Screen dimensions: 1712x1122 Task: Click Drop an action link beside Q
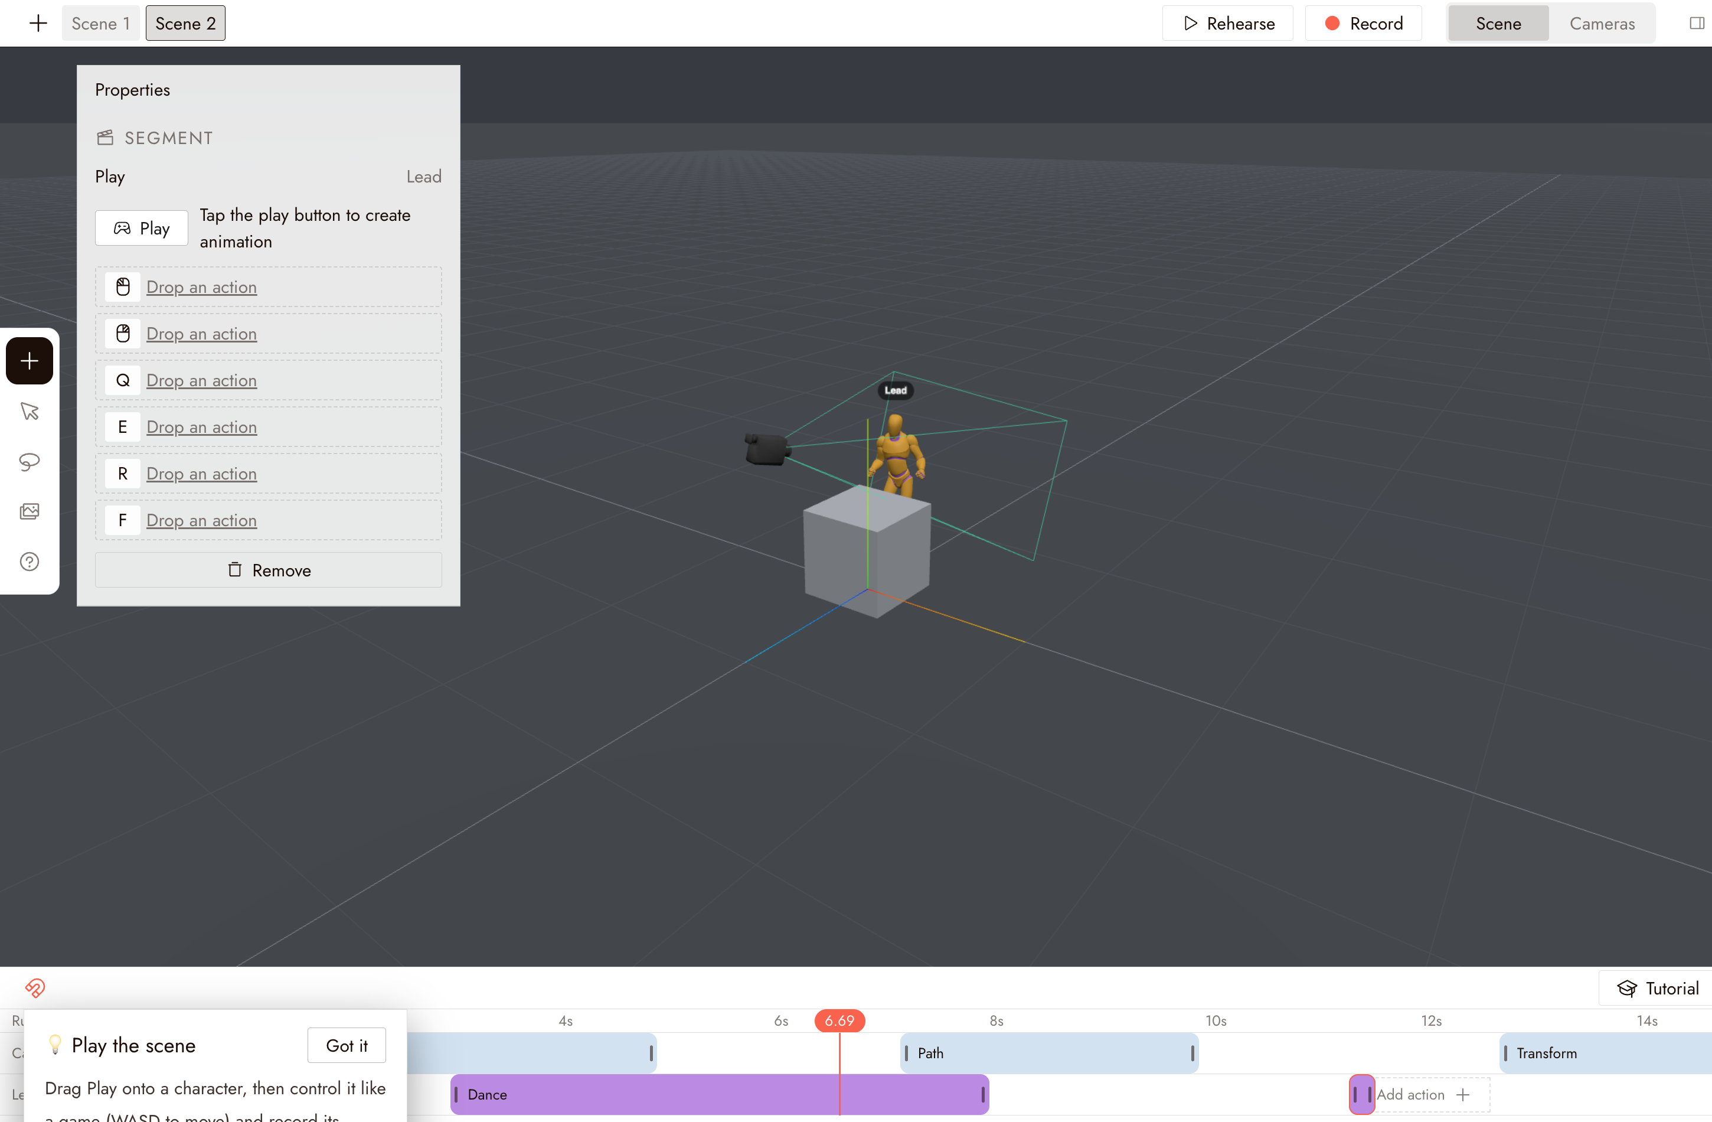(x=201, y=381)
